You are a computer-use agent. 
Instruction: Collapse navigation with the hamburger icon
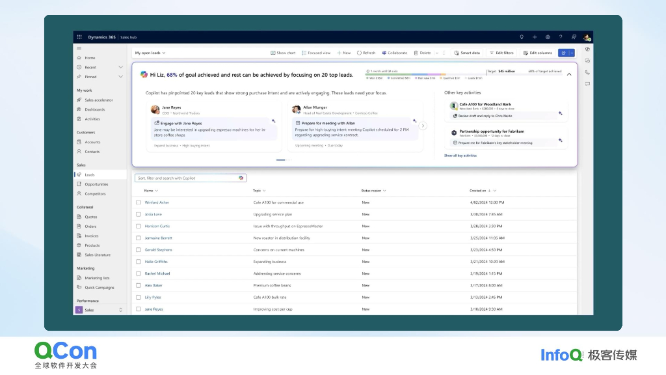click(79, 48)
